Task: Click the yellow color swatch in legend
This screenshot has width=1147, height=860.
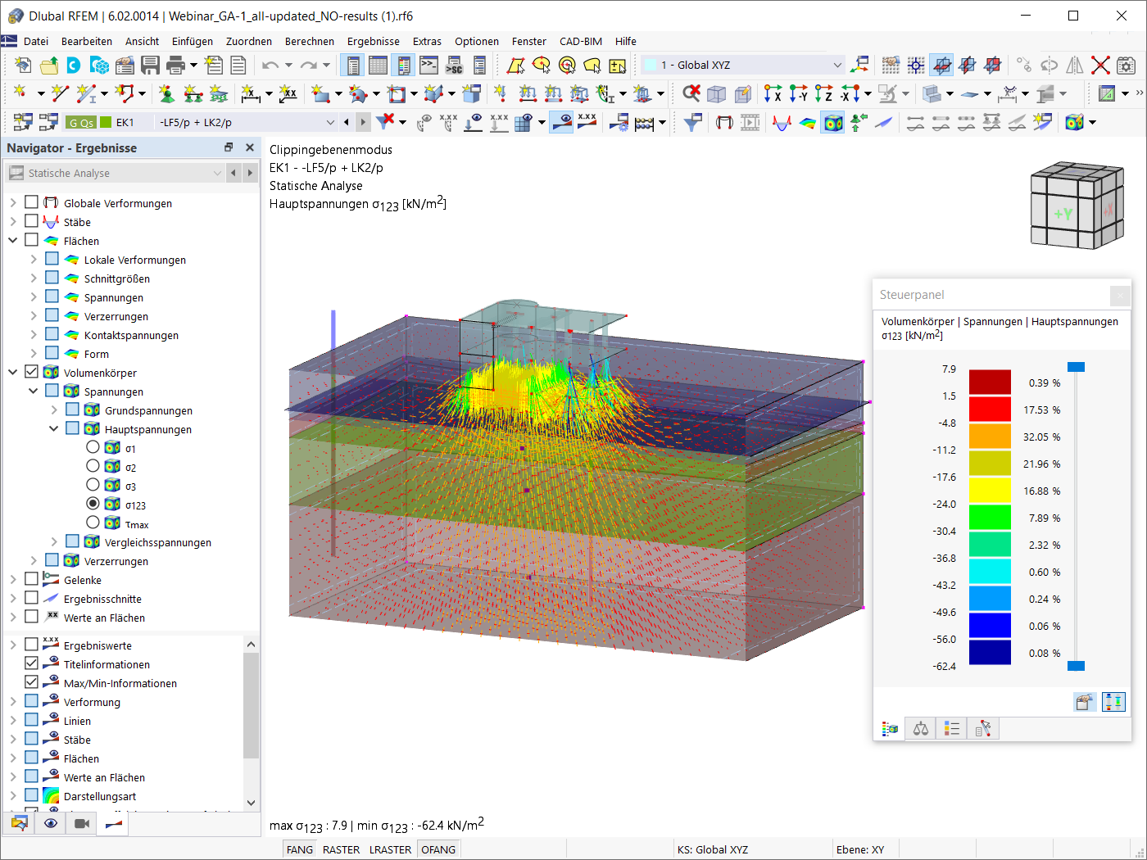Action: pos(990,491)
